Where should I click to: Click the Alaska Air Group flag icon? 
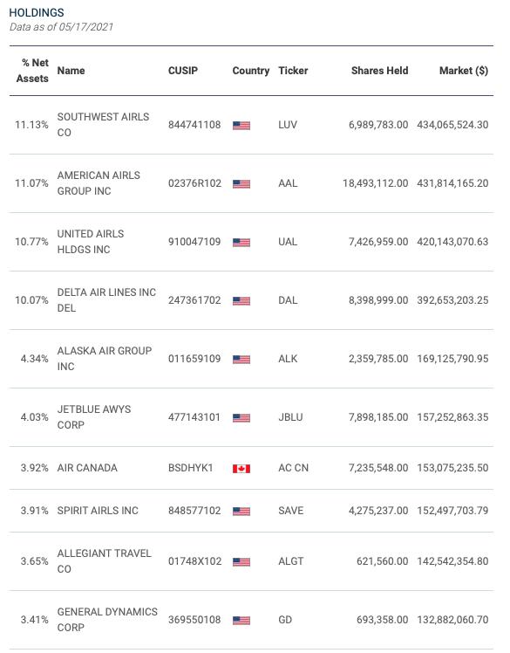241,360
